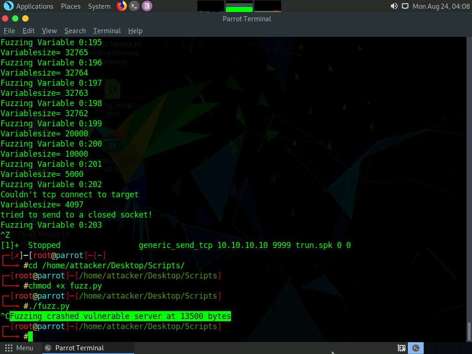This screenshot has width=472, height=354.
Task: Click the display/network tray icon
Action: pos(405,6)
